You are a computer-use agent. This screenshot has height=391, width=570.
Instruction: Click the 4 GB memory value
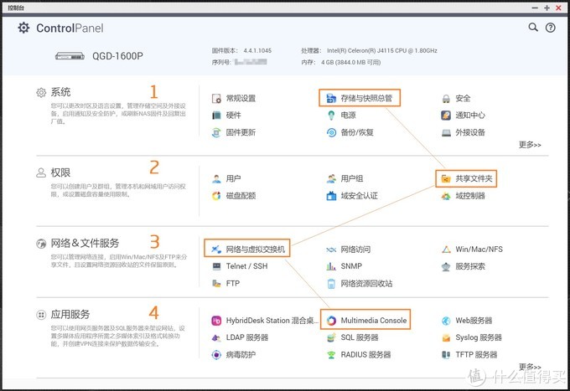pyautogui.click(x=350, y=62)
